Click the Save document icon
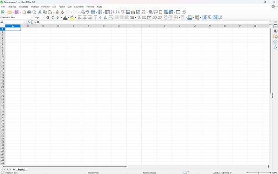 [x=16, y=12]
